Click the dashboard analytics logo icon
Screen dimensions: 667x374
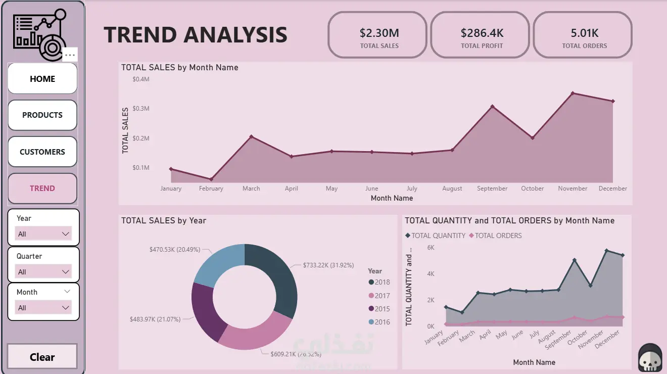tap(40, 34)
